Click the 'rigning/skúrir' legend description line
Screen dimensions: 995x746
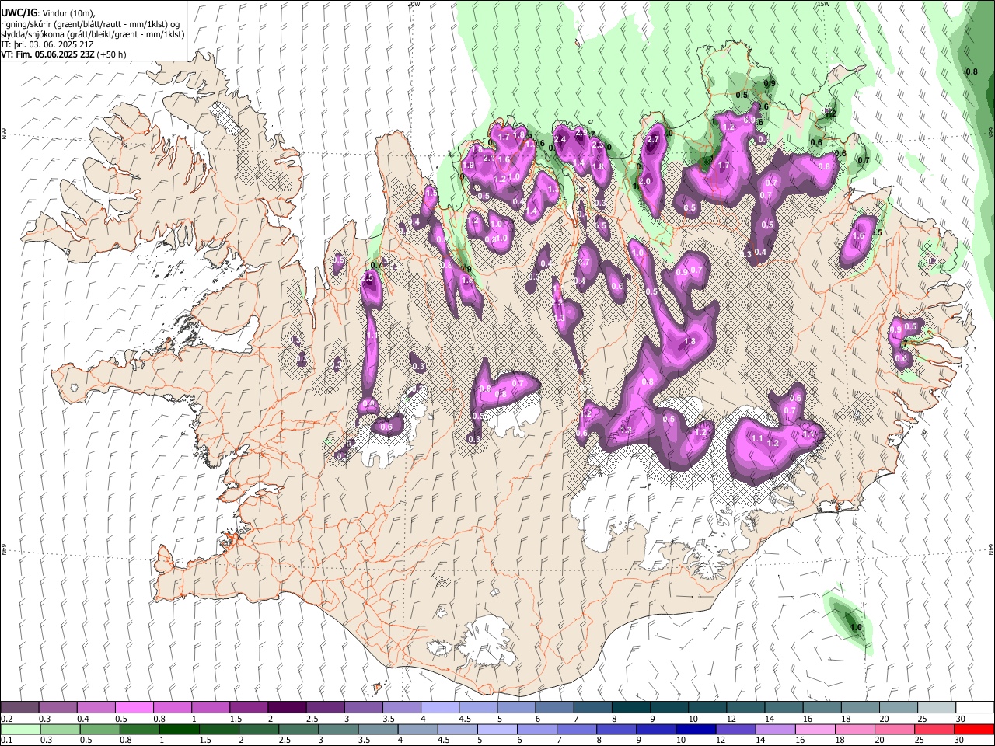click(90, 23)
